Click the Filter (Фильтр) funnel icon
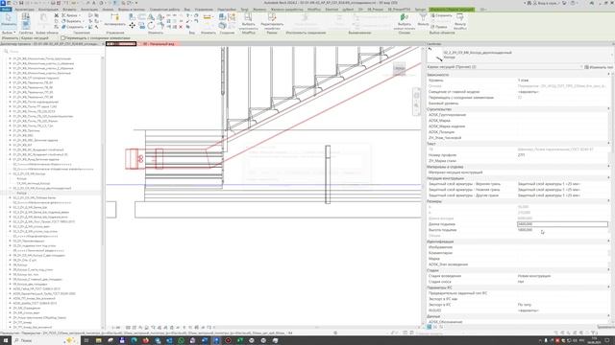615x345 pixels. click(423, 19)
